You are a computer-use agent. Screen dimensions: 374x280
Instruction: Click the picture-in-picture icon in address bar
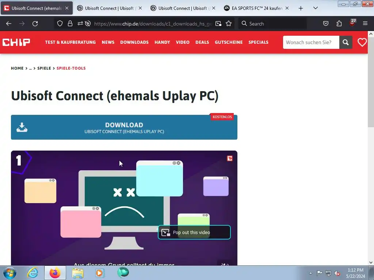click(218, 23)
